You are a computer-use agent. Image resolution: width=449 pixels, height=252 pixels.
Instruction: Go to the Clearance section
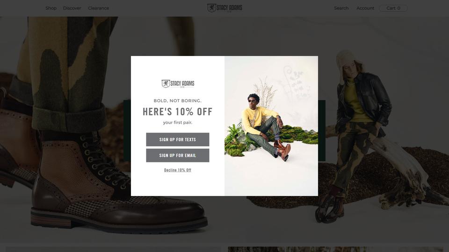point(99,8)
